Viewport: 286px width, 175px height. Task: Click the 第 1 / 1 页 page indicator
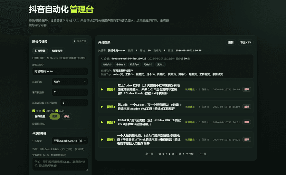(x=166, y=154)
